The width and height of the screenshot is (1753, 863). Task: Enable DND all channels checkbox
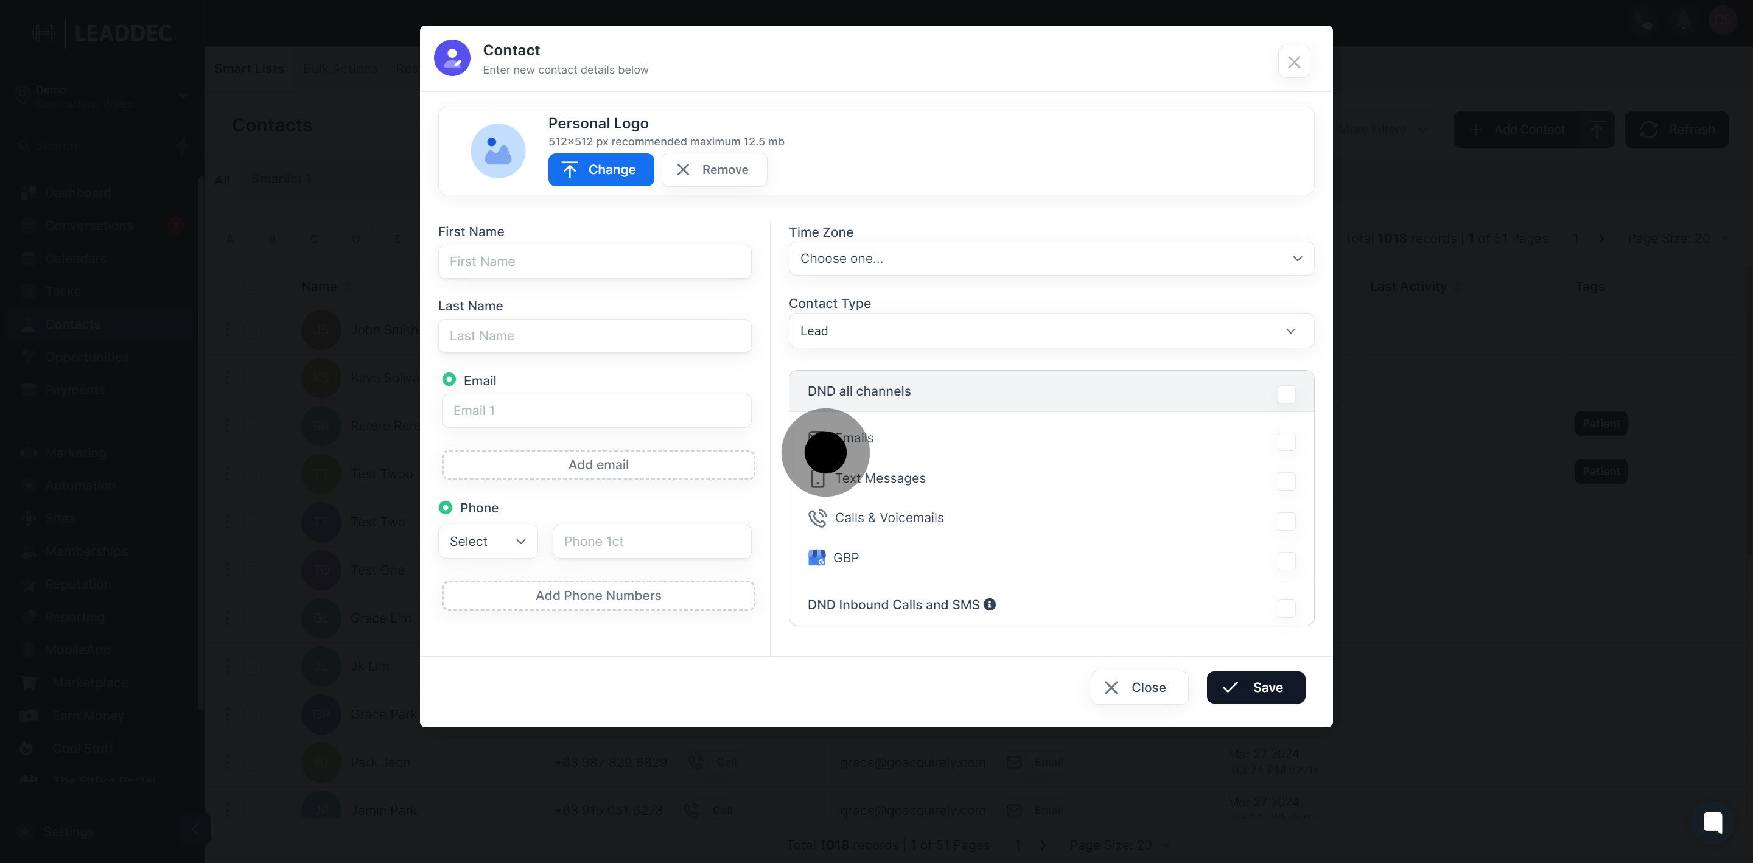tap(1286, 394)
